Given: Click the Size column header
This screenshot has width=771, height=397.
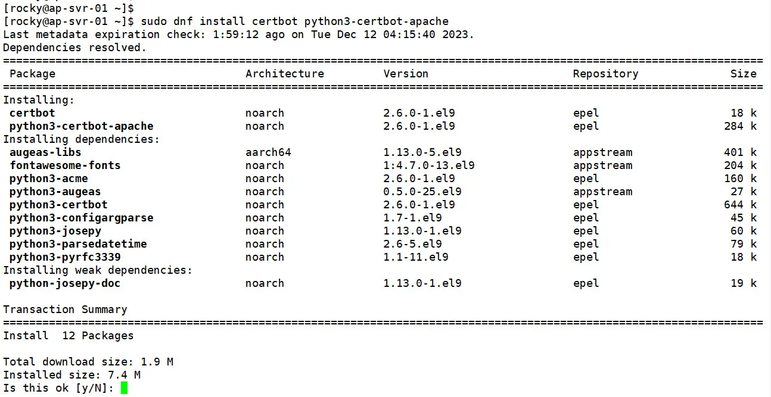Looking at the screenshot, I should click(x=743, y=74).
